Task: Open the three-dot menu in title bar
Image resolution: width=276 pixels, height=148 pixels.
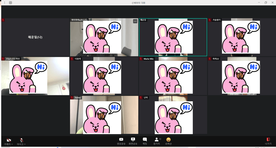Action: [4, 3]
